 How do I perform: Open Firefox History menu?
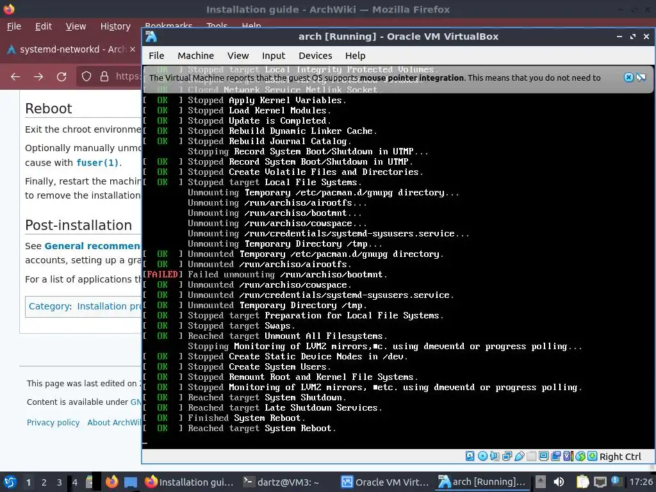click(115, 26)
